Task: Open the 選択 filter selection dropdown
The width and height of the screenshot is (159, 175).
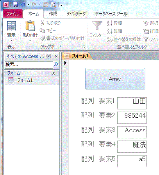Action: pyautogui.click(x=151, y=23)
